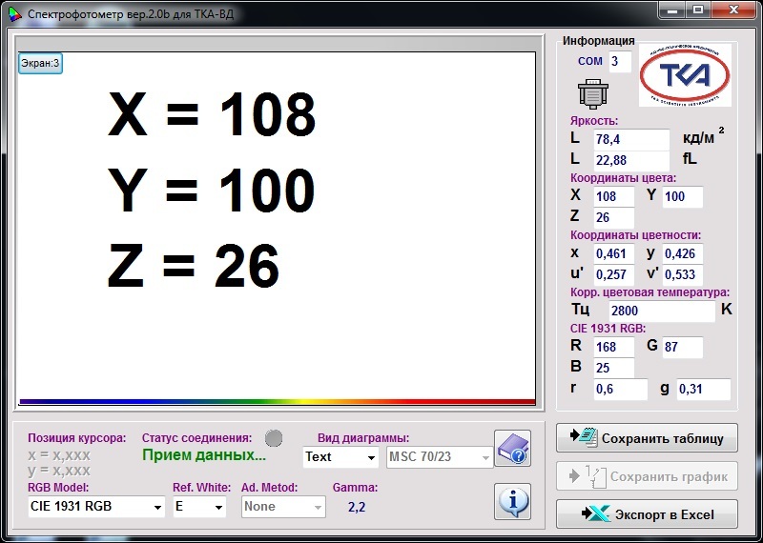Select the brightness кд/м² value field
Viewport: 763px width, 543px height.
tap(630, 139)
